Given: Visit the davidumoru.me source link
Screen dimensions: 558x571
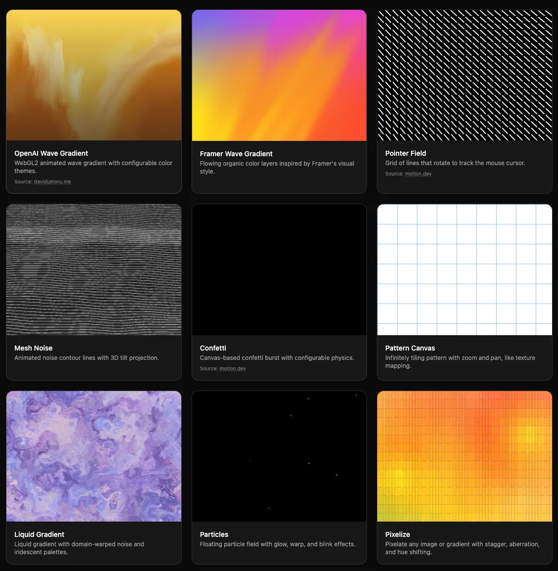Looking at the screenshot, I should pyautogui.click(x=52, y=181).
